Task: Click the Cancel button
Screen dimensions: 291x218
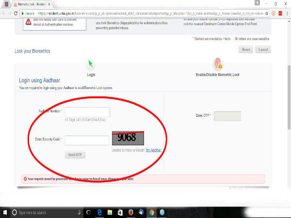Action: 263,49
